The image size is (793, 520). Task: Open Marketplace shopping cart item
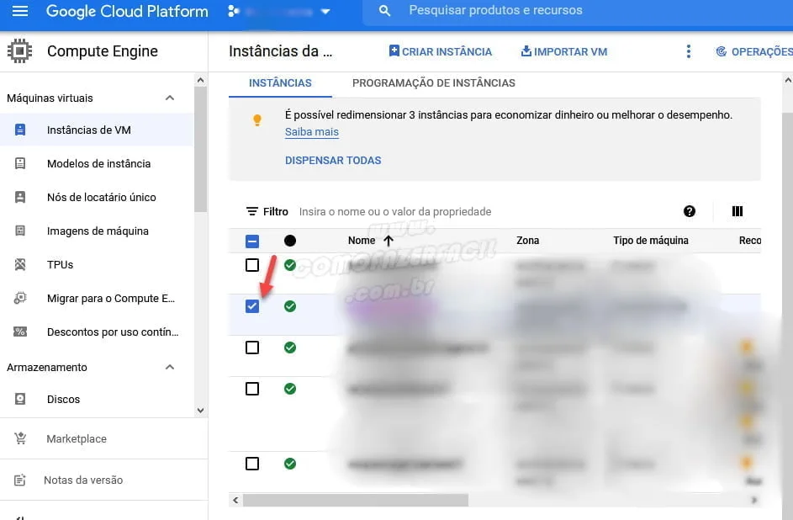coord(76,439)
